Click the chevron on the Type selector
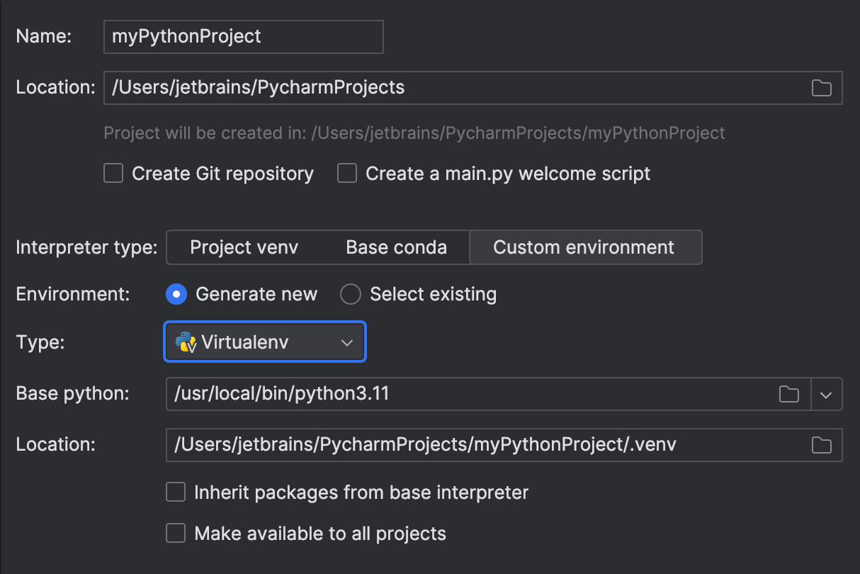 (346, 342)
